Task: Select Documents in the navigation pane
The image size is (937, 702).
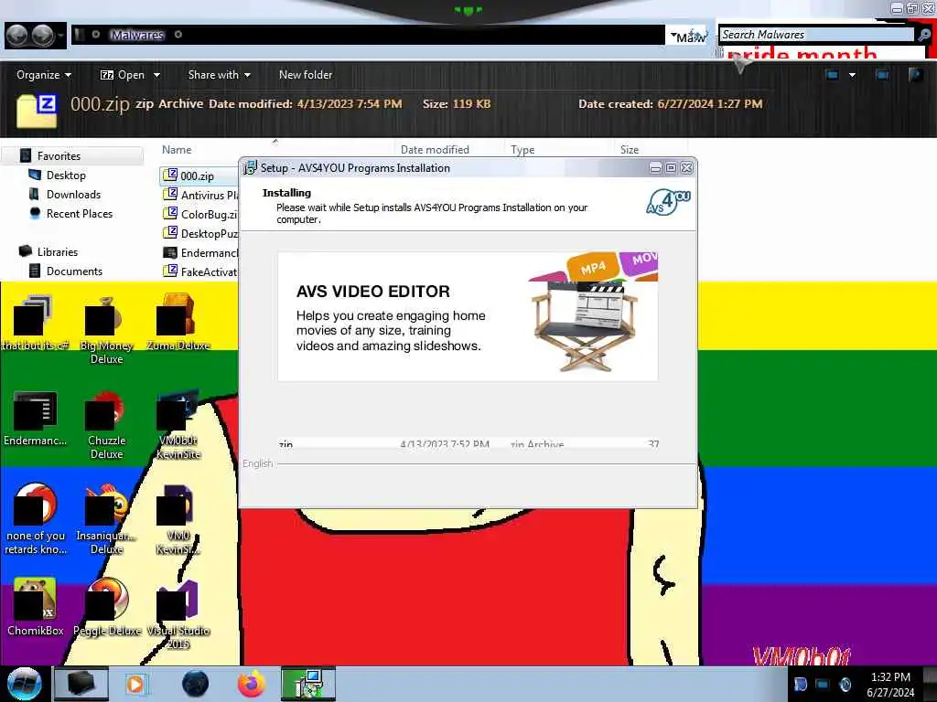Action: click(74, 271)
